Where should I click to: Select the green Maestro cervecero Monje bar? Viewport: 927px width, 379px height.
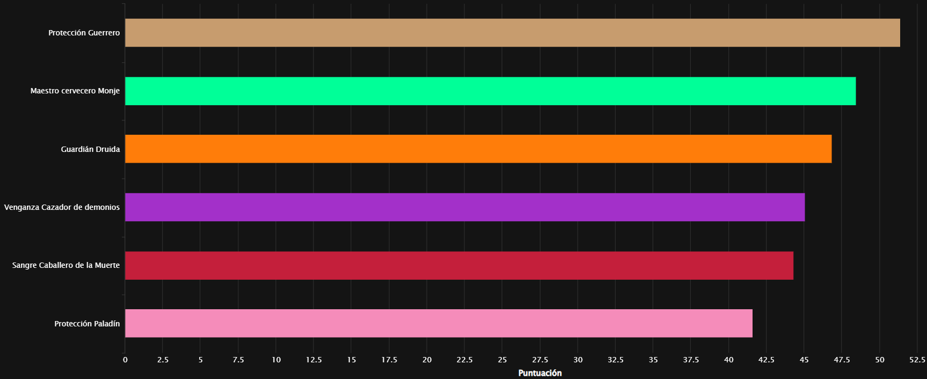click(491, 91)
